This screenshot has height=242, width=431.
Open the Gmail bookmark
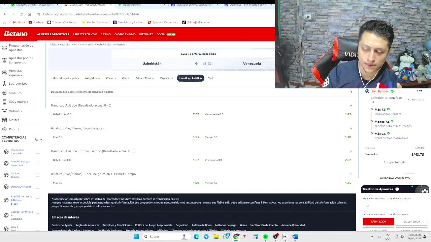click(19, 22)
